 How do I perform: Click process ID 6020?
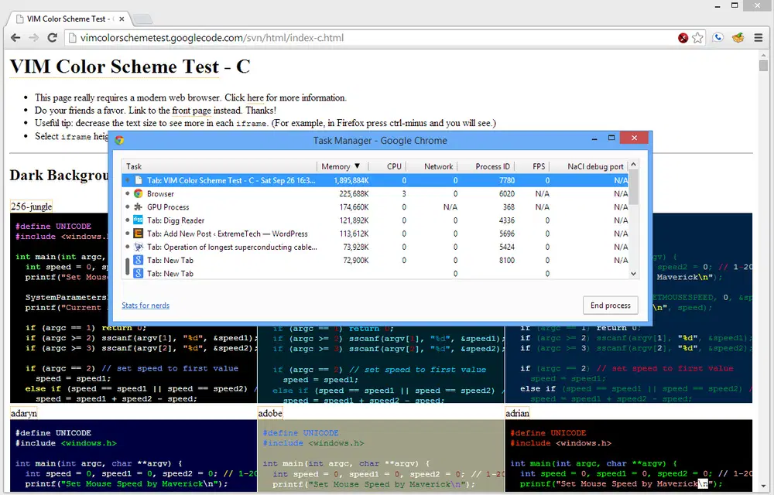point(507,194)
